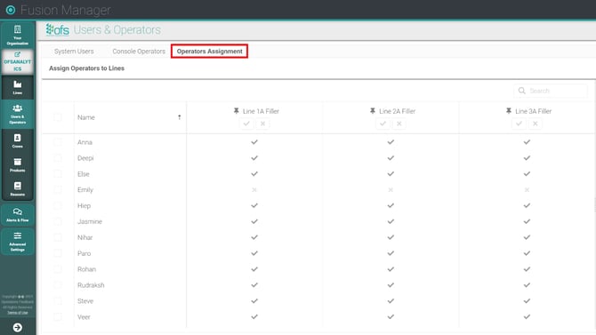
Task: Select the checkbox for Jasmine
Action: pos(58,221)
